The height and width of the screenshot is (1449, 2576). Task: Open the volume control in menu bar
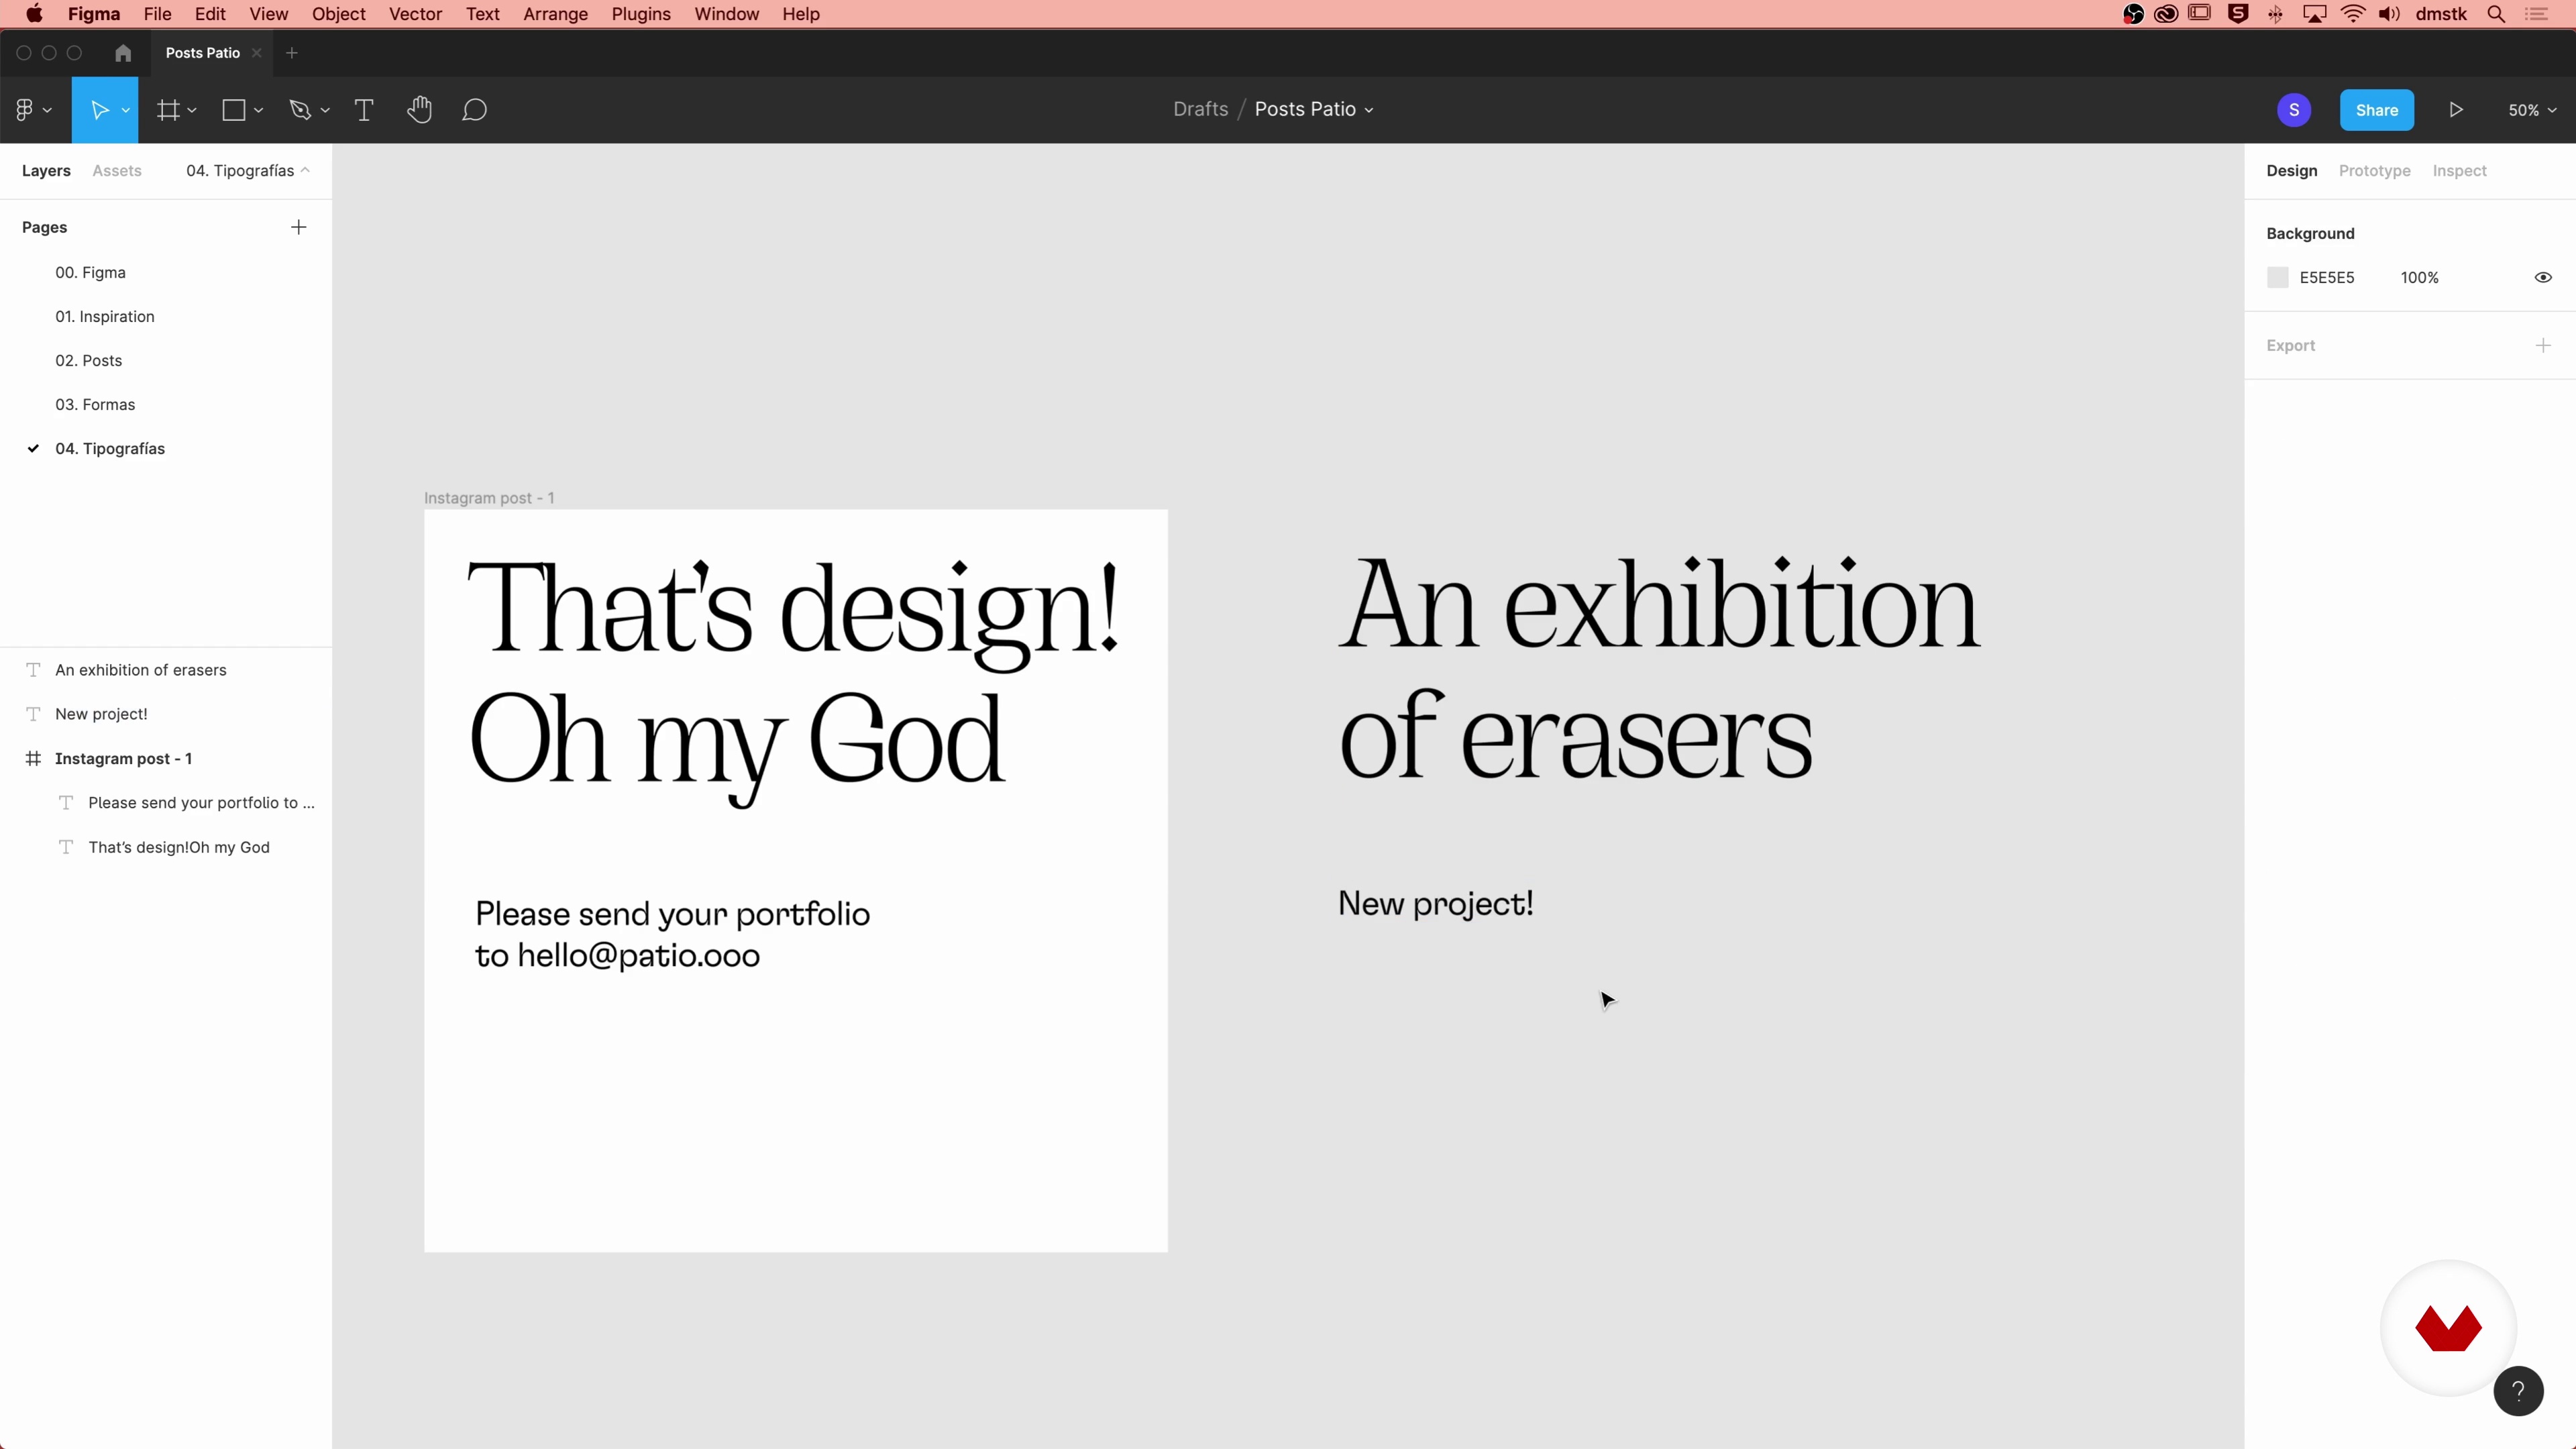point(2389,14)
